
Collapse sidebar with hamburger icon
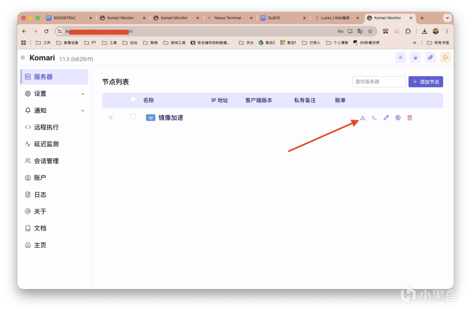tap(23, 58)
